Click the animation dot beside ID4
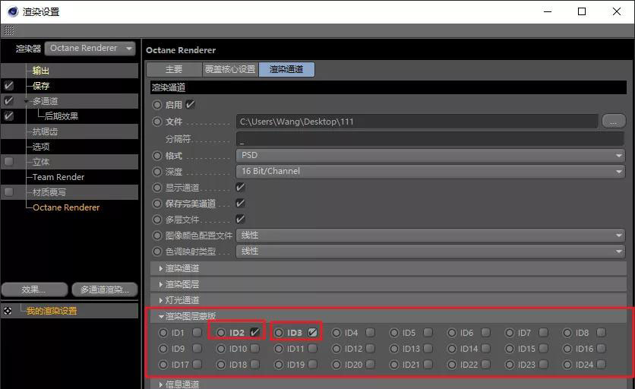The width and height of the screenshot is (635, 389). 336,333
